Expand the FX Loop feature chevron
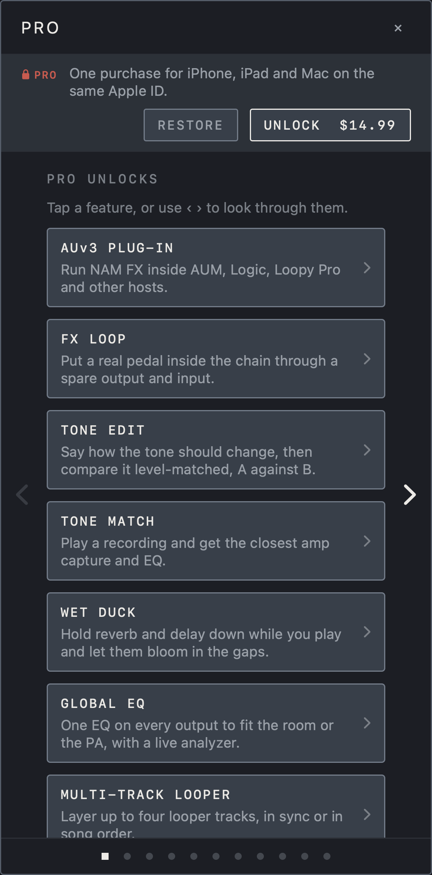 (367, 359)
